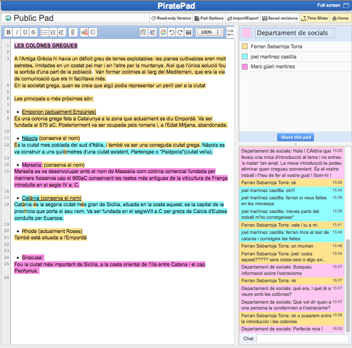This screenshot has width=352, height=348.
Task: Click the Catània (conserva el nom) bullet
Action: [x=52, y=198]
